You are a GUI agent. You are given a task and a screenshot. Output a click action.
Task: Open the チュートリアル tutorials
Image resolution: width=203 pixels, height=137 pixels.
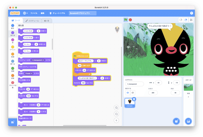pyautogui.click(x=57, y=13)
